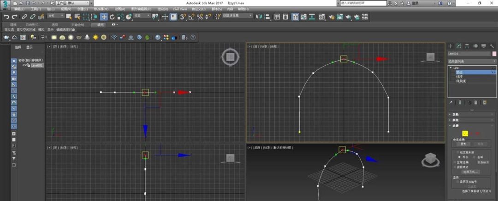Toggle the Percent Snap button
The width and height of the screenshot is (498, 201).
click(x=200, y=17)
